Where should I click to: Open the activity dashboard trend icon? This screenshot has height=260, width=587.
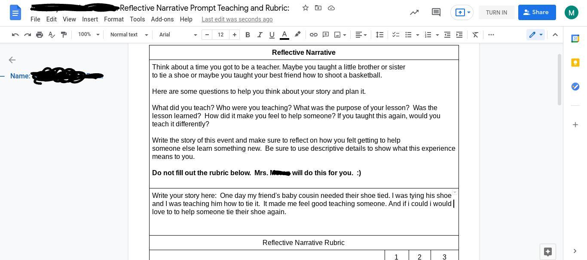pos(414,12)
